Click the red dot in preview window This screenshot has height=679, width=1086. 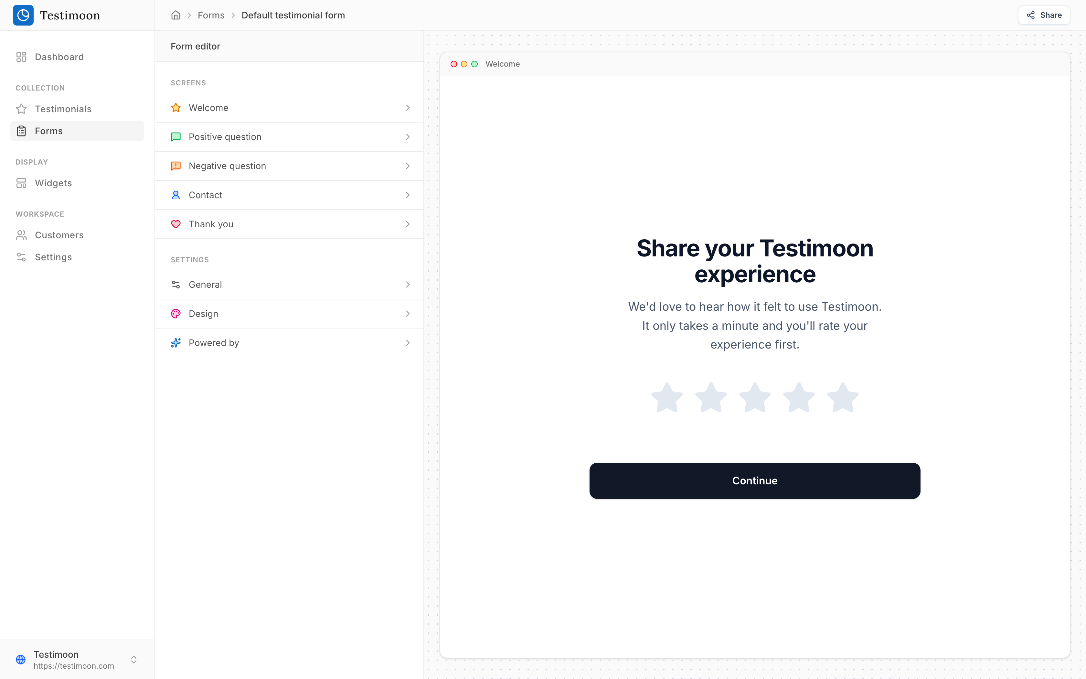(x=454, y=64)
